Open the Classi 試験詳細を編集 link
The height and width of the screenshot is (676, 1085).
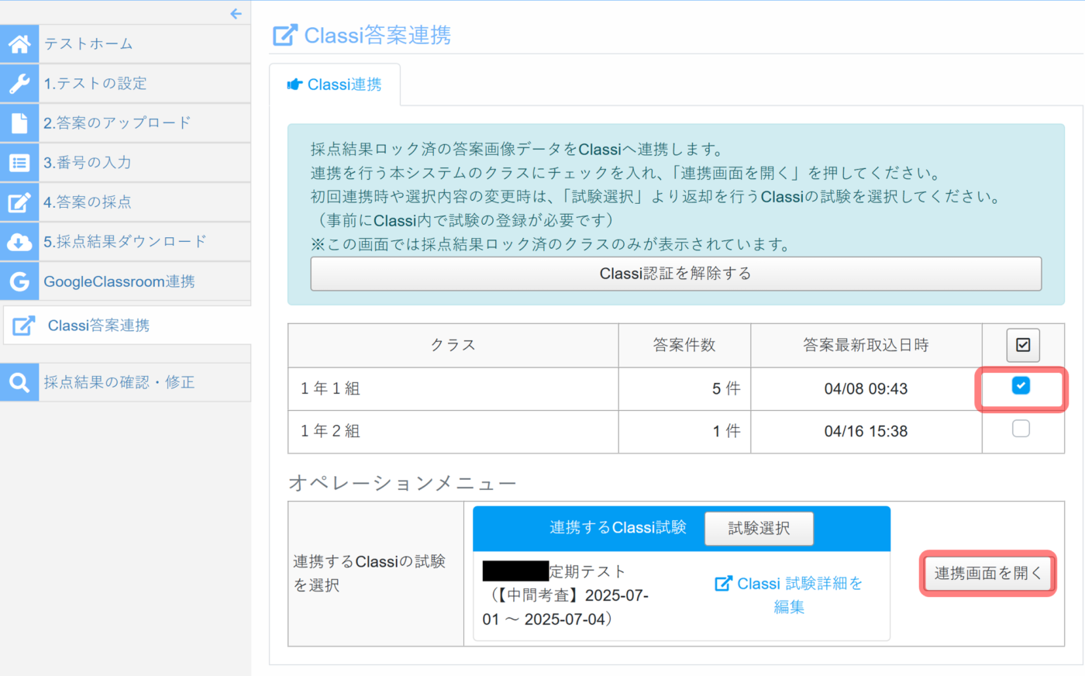pyautogui.click(x=789, y=595)
